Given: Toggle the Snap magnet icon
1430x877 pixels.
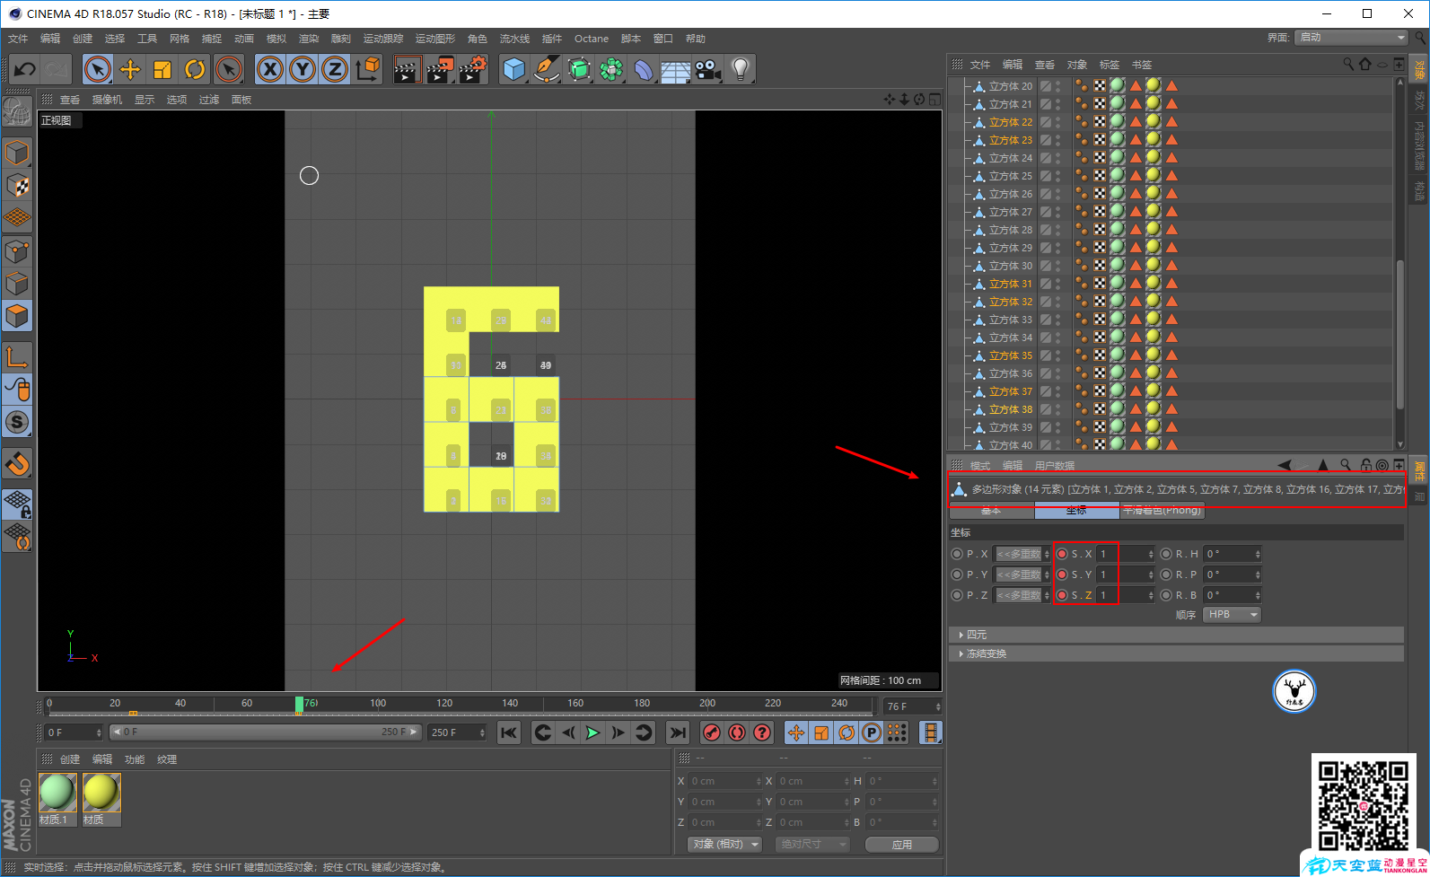Looking at the screenshot, I should coord(17,464).
